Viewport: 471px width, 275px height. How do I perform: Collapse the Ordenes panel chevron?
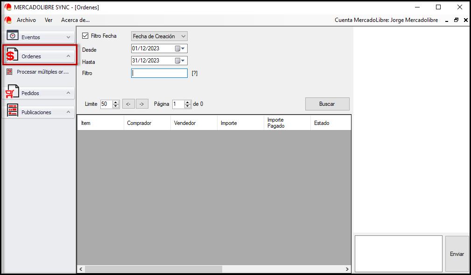click(68, 56)
